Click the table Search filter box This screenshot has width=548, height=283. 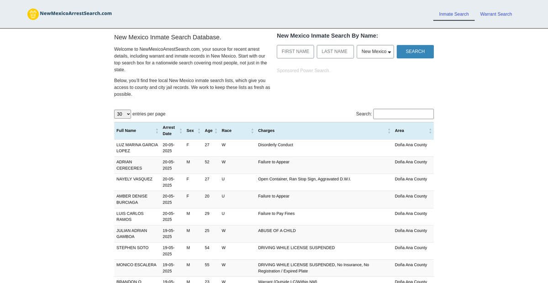403,114
